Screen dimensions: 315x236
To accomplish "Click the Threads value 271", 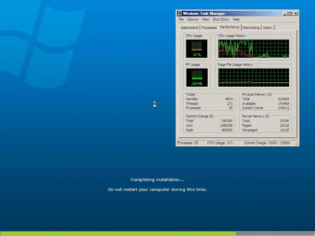I will pyautogui.click(x=229, y=104).
